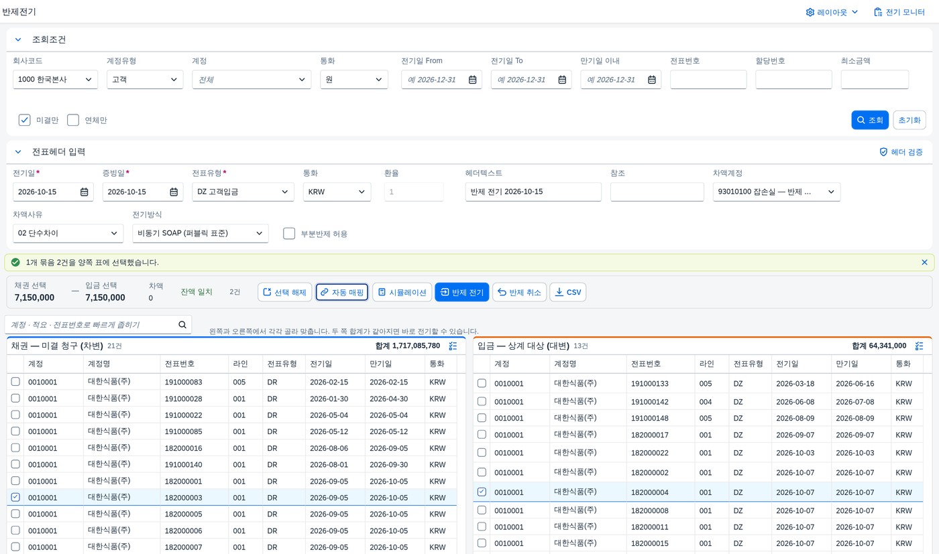
Task: Click the 시뮬레이션 simulate button
Action: [402, 292]
